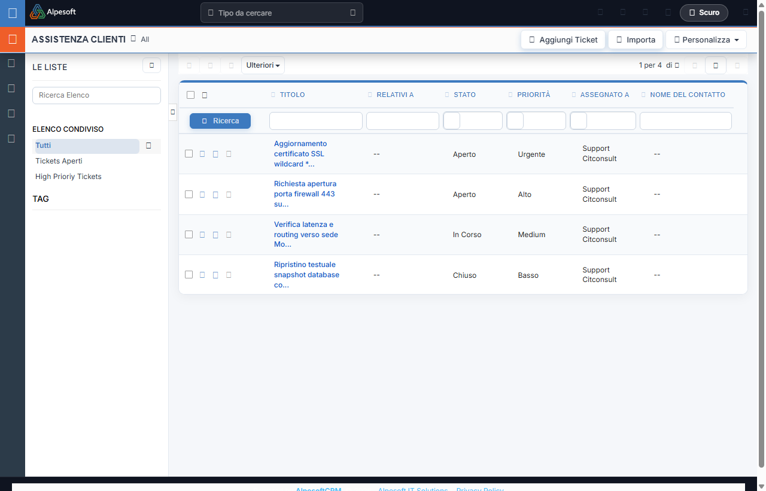This screenshot has width=766, height=491.
Task: Click the icon beside the select-all header checkbox
Action: pos(205,95)
